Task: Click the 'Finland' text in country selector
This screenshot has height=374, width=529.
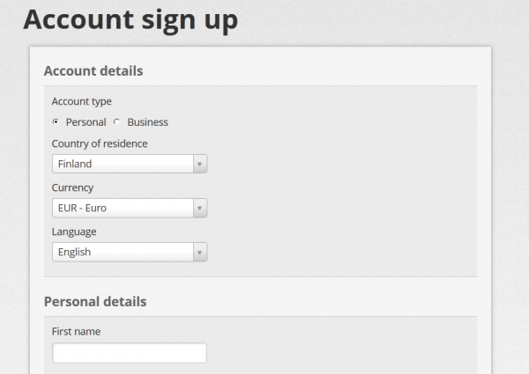Action: 75,164
